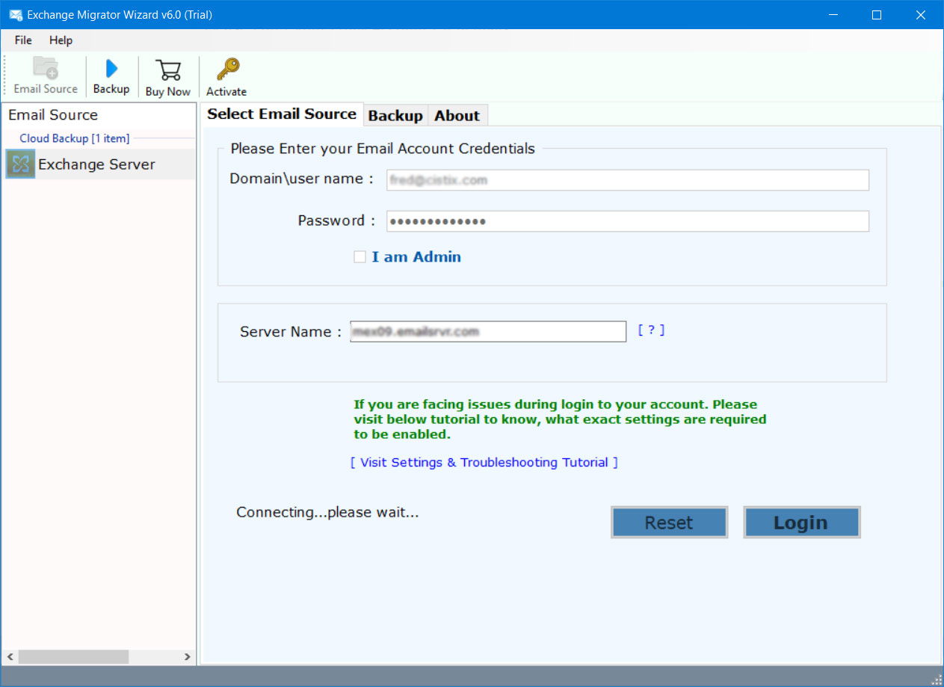Maximize the Exchange Migrator Wizard window
Image resolution: width=944 pixels, height=687 pixels.
click(877, 14)
